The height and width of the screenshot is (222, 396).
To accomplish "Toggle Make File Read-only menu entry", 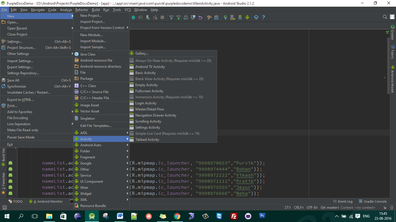I will 37,130.
